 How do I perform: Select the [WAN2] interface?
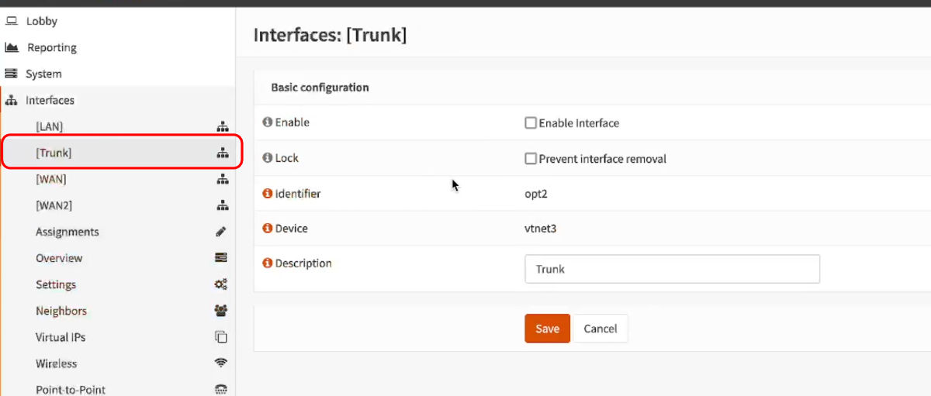click(54, 205)
